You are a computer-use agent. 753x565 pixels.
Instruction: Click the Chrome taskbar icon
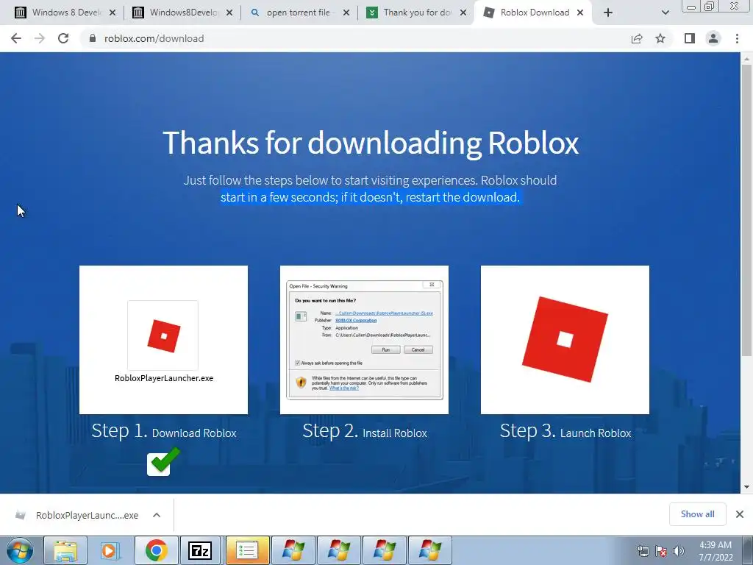point(156,550)
